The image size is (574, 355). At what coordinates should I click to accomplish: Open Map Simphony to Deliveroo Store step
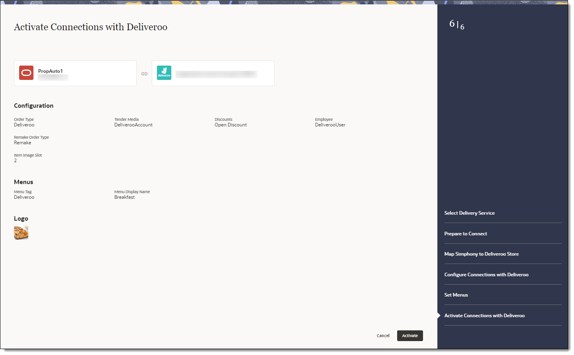(x=482, y=254)
